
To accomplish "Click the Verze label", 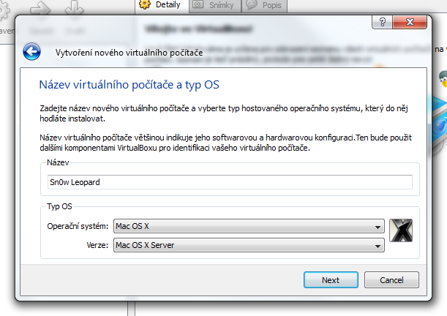I will click(97, 245).
